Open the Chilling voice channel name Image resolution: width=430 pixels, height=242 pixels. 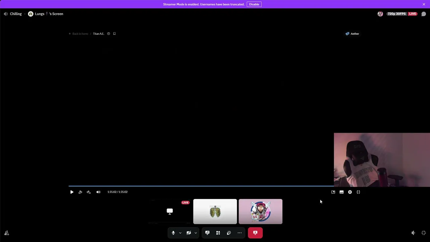16,14
